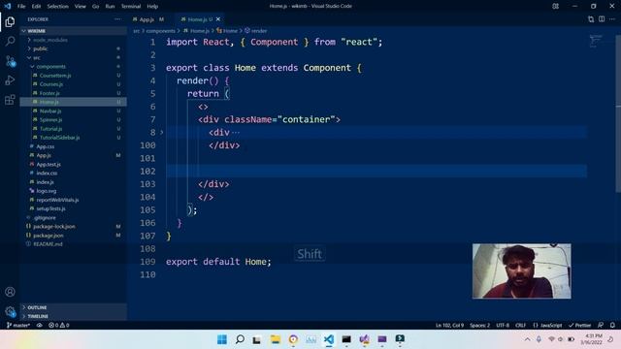
Task: Click the master branch indicator in status bar
Action: click(18, 326)
